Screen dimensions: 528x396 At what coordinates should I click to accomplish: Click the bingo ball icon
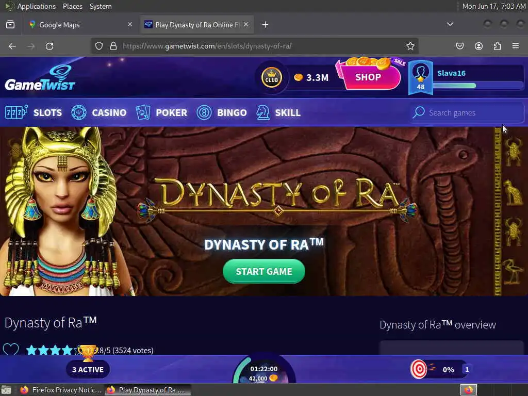(x=204, y=112)
